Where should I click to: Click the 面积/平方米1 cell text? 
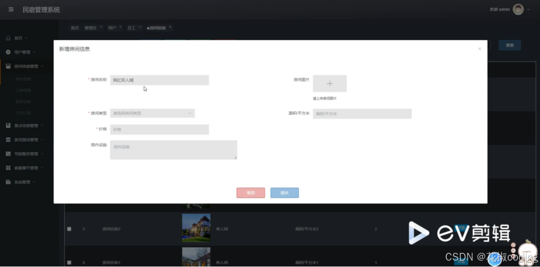pyautogui.click(x=307, y=263)
